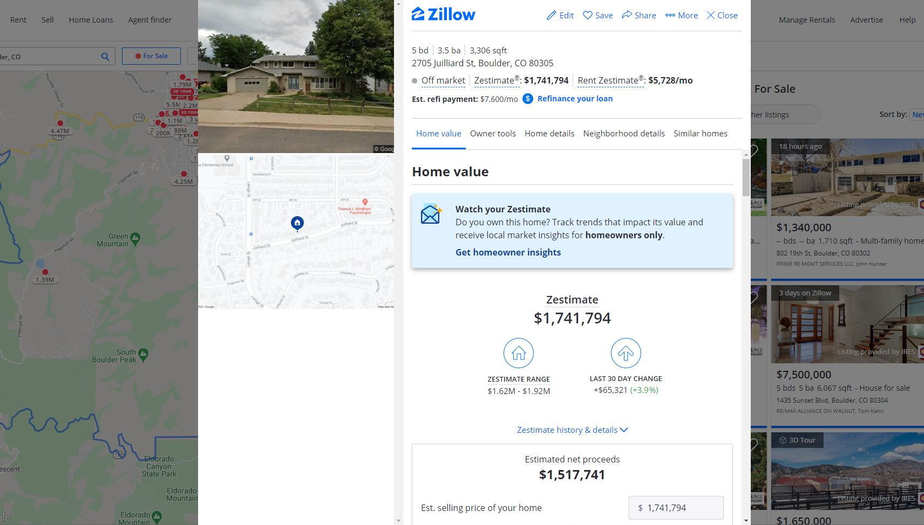Screen dimensions: 924x525
Task: Expand Zestimate history & details
Action: pos(572,430)
